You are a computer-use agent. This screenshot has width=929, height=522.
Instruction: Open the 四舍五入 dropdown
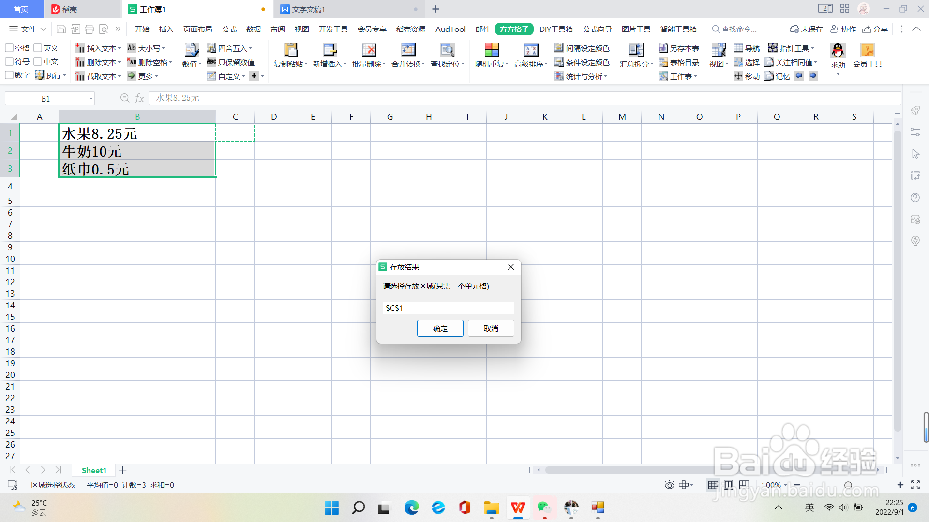251,48
